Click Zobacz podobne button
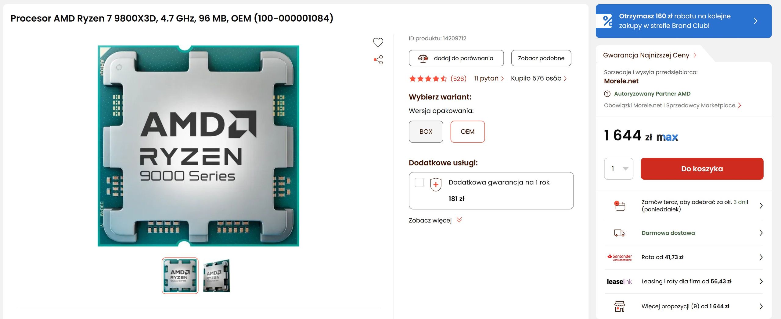This screenshot has height=319, width=781. pos(541,58)
